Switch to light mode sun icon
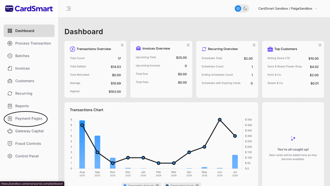This screenshot has height=186, width=330. (x=238, y=9)
